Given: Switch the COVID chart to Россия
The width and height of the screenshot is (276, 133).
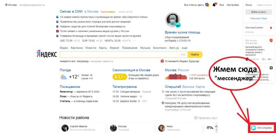Looking at the screenshot, I should tap(183, 70).
